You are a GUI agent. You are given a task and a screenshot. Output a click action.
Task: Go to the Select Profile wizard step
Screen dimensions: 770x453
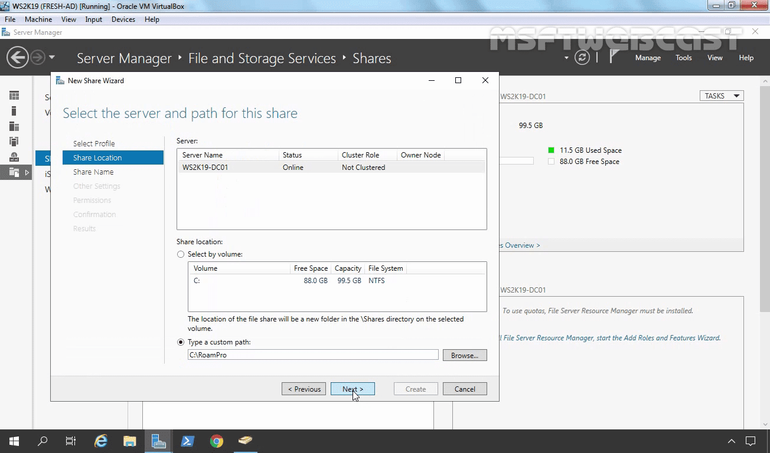[x=94, y=143]
